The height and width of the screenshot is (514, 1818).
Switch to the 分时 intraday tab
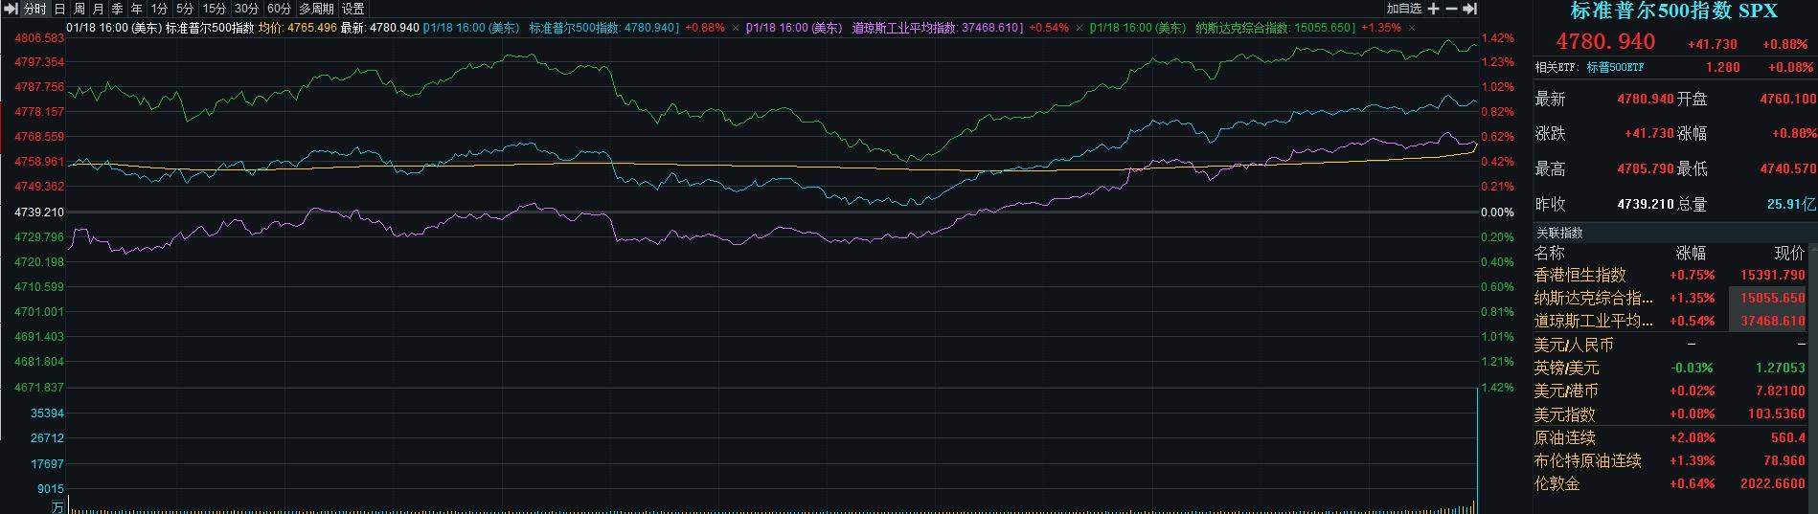coord(34,9)
